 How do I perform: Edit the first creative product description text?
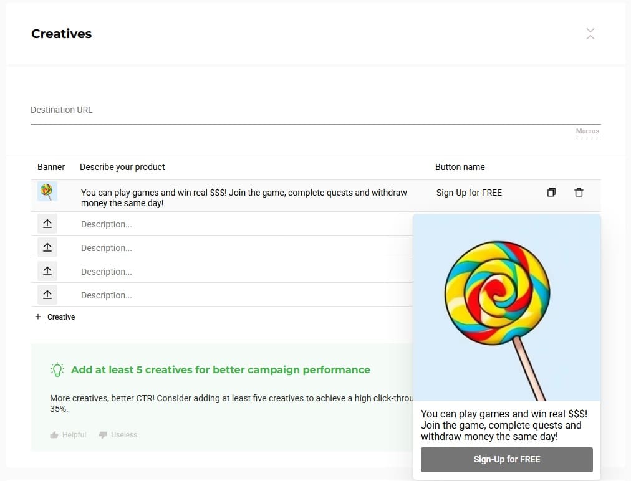tap(244, 198)
